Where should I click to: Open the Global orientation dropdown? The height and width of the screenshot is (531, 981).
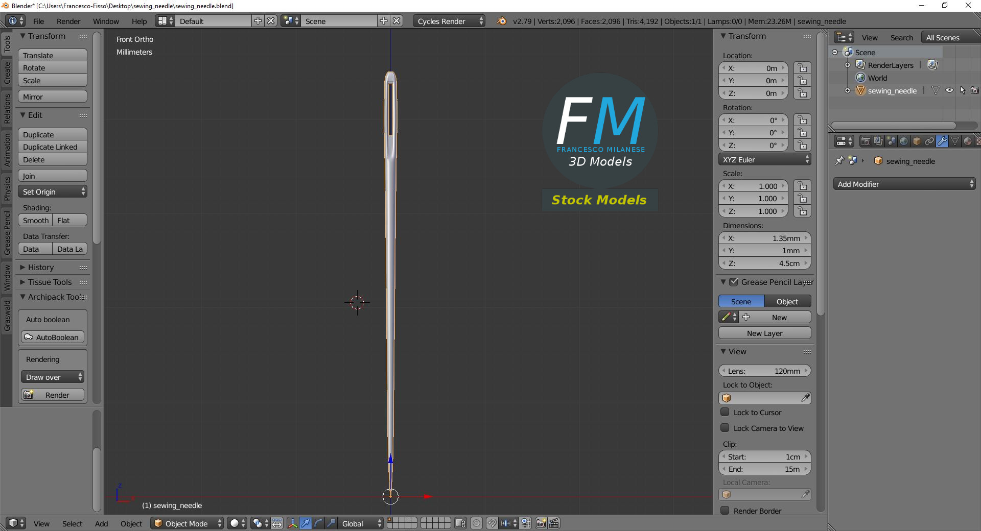[361, 523]
